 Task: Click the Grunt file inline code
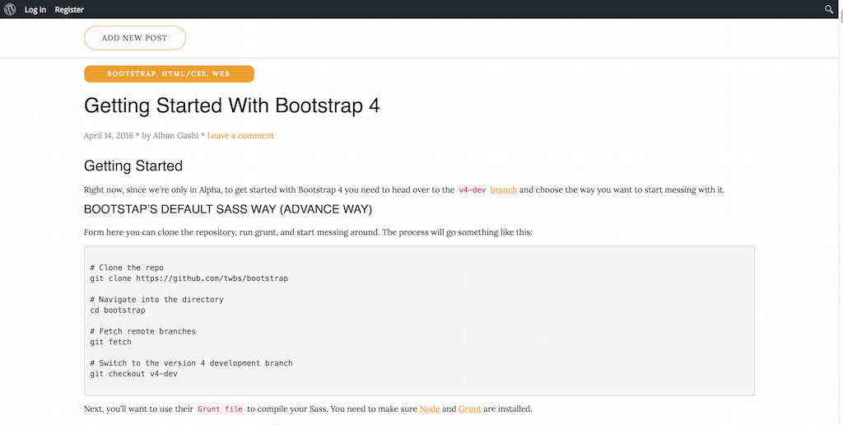coord(220,409)
